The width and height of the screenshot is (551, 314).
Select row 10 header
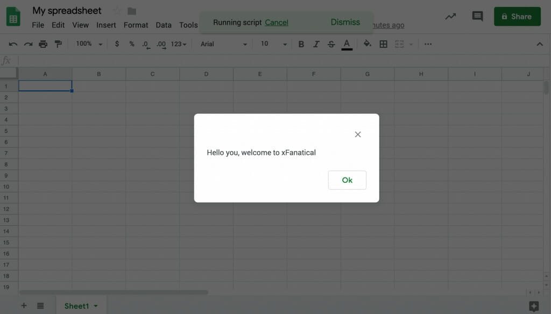pos(9,187)
